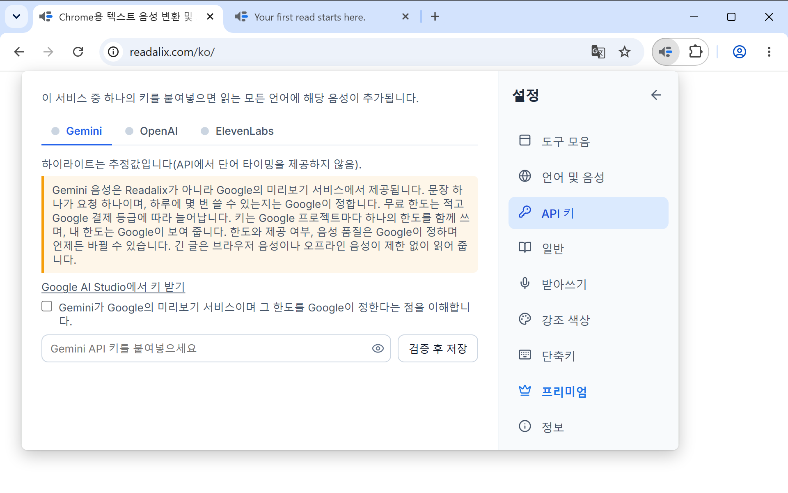Close the 'Your first read starts here.' tab
788x493 pixels.
click(405, 16)
